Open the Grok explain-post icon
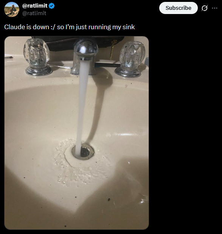 coord(204,8)
